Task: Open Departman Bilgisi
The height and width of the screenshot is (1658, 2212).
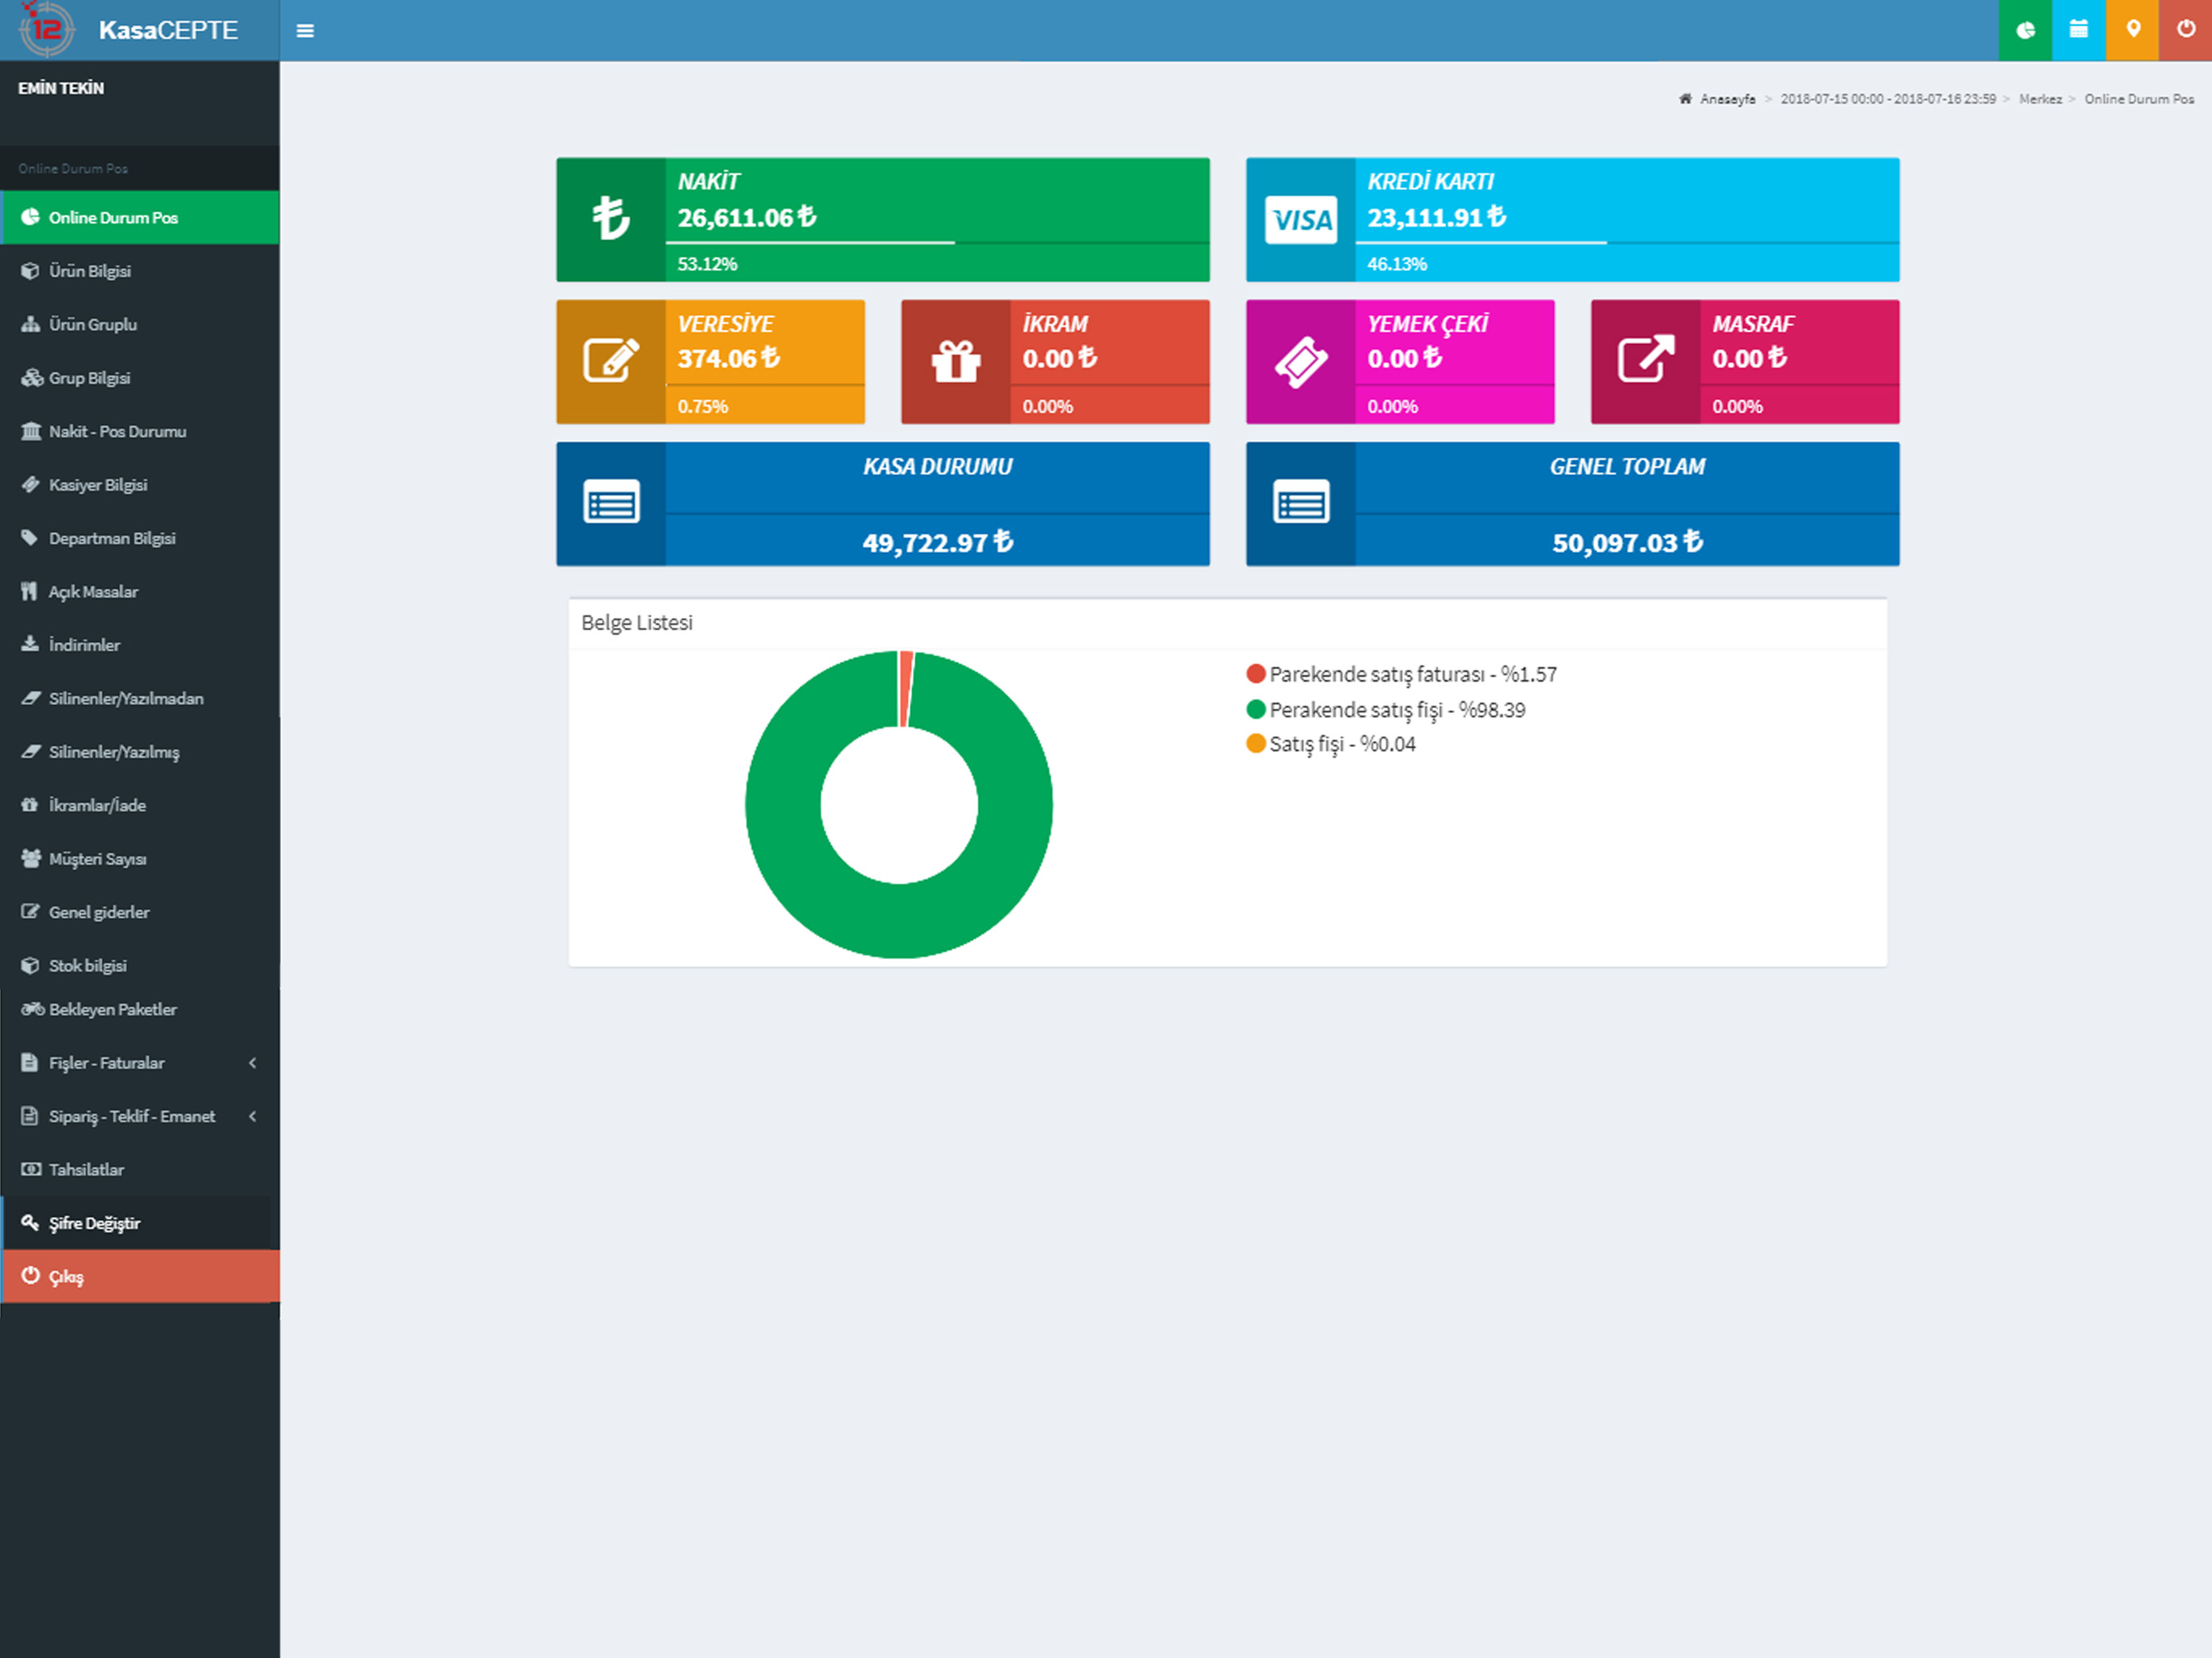Action: click(x=140, y=538)
